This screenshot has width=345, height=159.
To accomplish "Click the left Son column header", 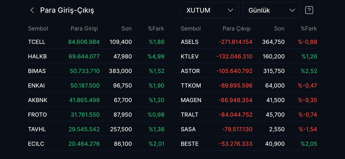I will point(126,29).
